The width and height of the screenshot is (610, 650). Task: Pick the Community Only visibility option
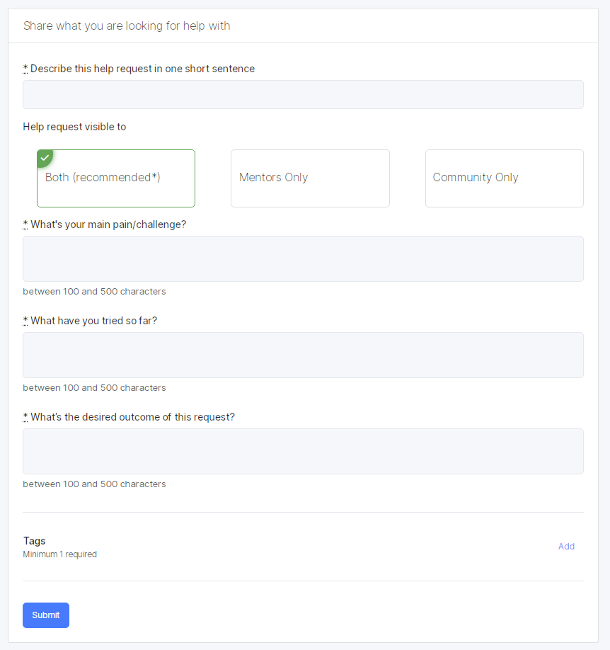tap(505, 178)
